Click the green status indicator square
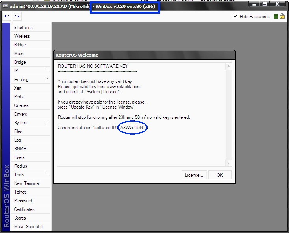This screenshot has width=289, height=233. (x=276, y=17)
